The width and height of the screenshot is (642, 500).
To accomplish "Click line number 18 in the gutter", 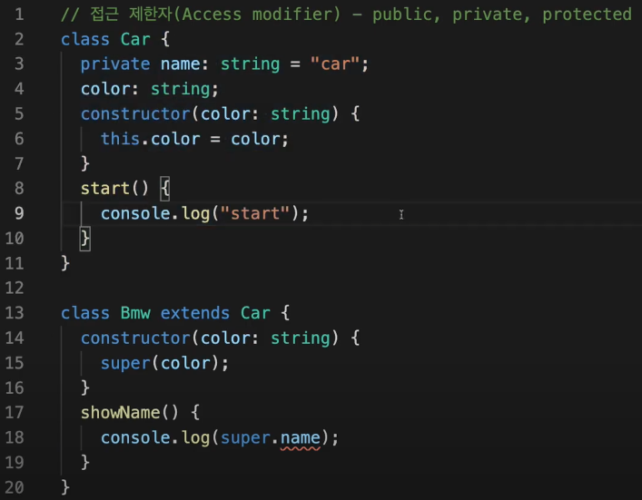I will [15, 437].
